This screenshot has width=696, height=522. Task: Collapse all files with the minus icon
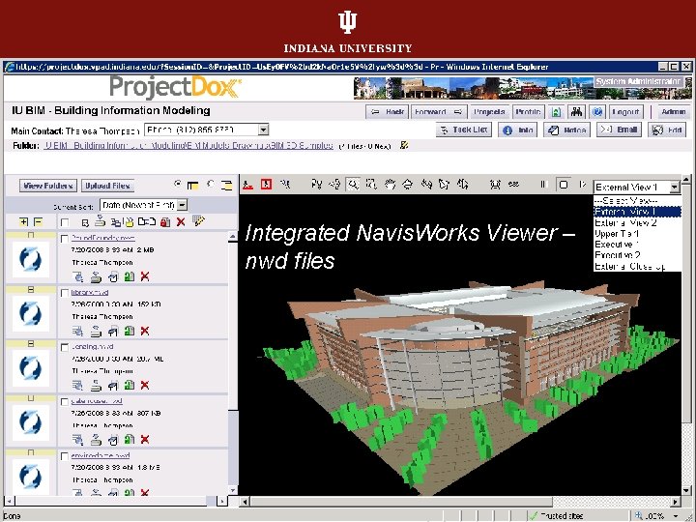38,221
